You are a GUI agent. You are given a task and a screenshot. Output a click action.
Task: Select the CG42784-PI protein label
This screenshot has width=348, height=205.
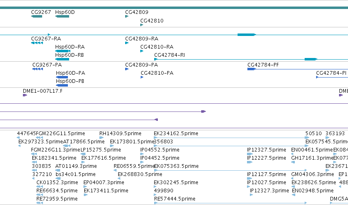(x=331, y=73)
